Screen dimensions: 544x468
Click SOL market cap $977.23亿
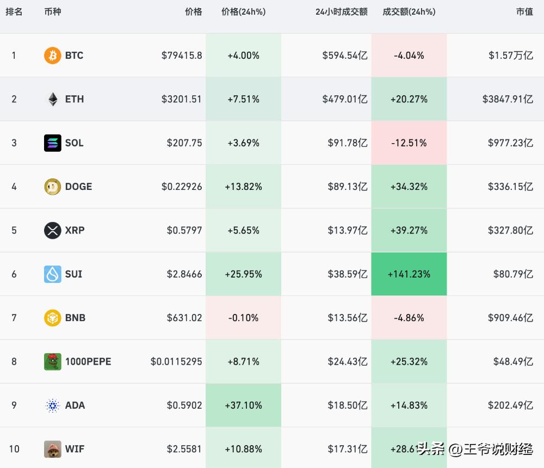pos(510,143)
